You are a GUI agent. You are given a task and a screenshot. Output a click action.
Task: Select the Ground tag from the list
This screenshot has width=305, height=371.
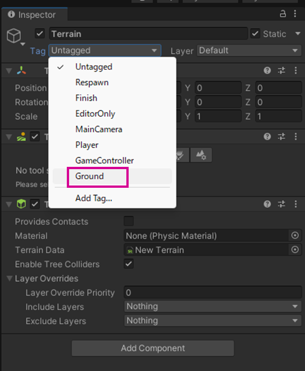coord(90,176)
